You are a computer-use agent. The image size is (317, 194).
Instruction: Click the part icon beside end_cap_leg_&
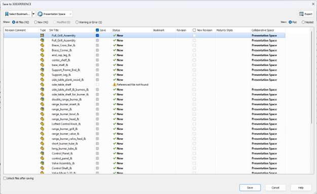[x=42, y=55]
